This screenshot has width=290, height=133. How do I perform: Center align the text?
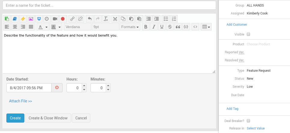(x=15, y=27)
